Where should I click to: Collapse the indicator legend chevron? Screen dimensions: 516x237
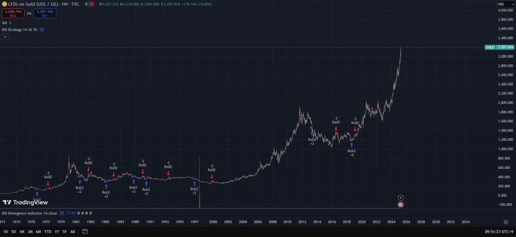pyautogui.click(x=5, y=37)
